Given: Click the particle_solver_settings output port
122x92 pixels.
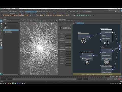Looking at the screenshot, I should point(113,70).
